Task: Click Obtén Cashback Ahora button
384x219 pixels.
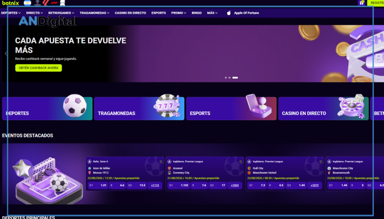Action: (38, 68)
